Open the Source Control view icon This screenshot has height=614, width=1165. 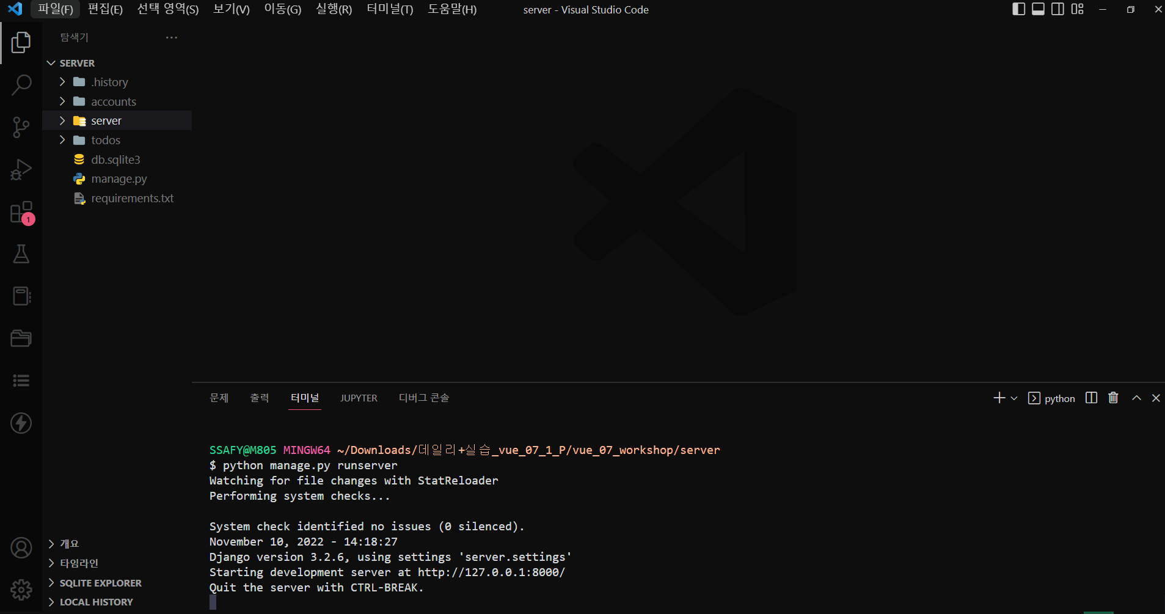21,127
